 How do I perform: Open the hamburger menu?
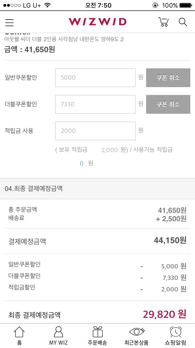coord(9,22)
